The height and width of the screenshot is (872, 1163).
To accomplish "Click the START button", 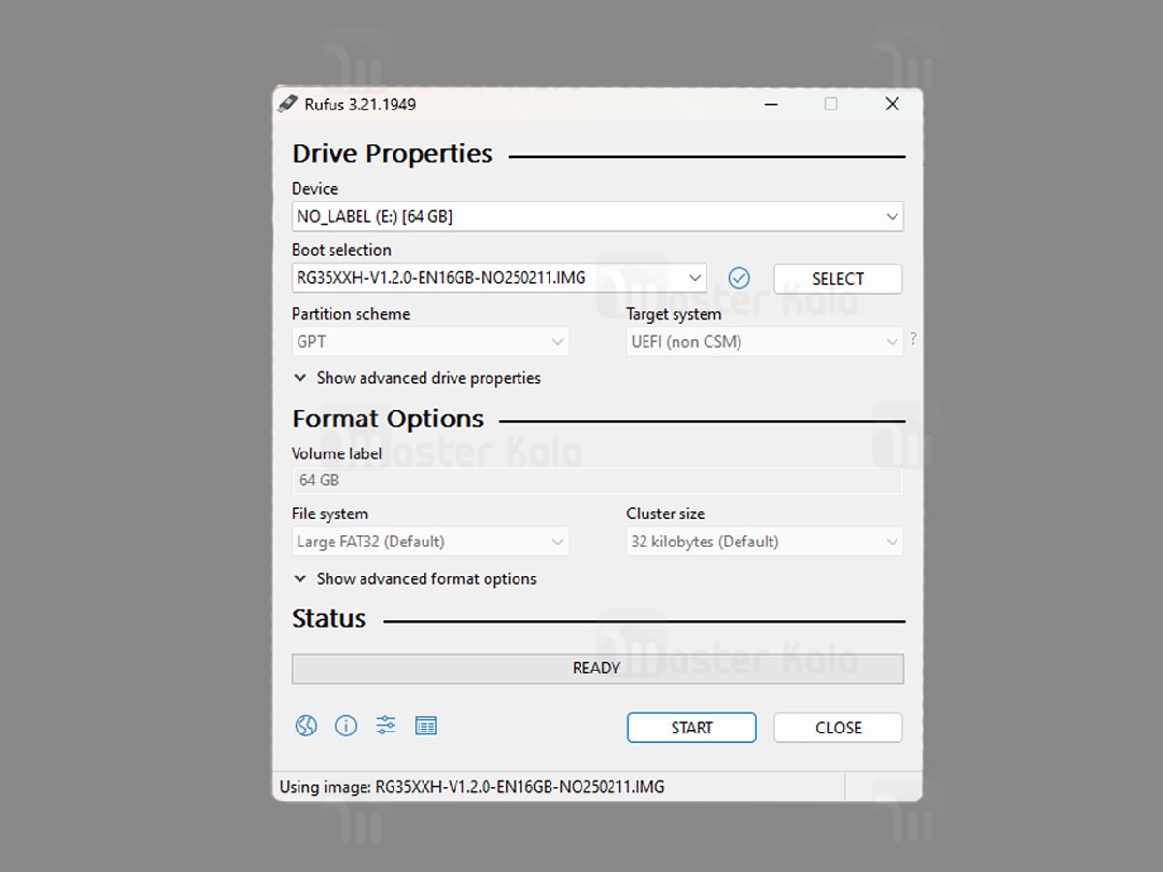I will point(692,728).
